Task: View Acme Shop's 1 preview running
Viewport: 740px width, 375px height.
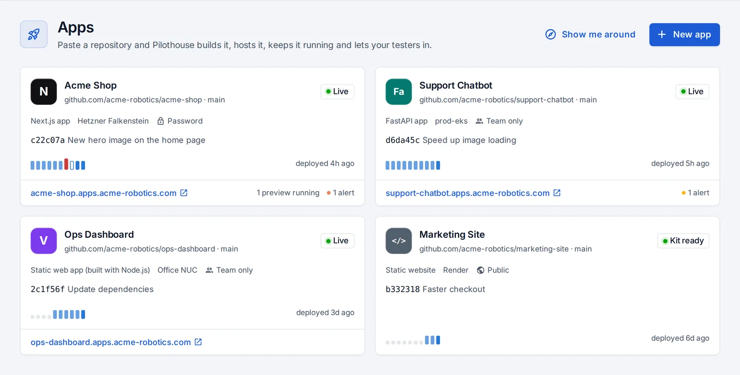Action: point(288,193)
